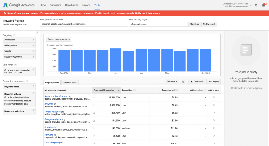Open customer account dropdown arrow
Image resolution: width=269 pixels, height=146 pixels.
point(250,5)
